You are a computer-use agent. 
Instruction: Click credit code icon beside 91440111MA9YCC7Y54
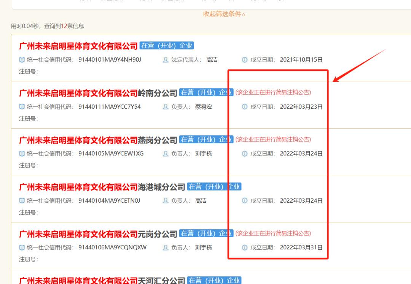[22, 107]
